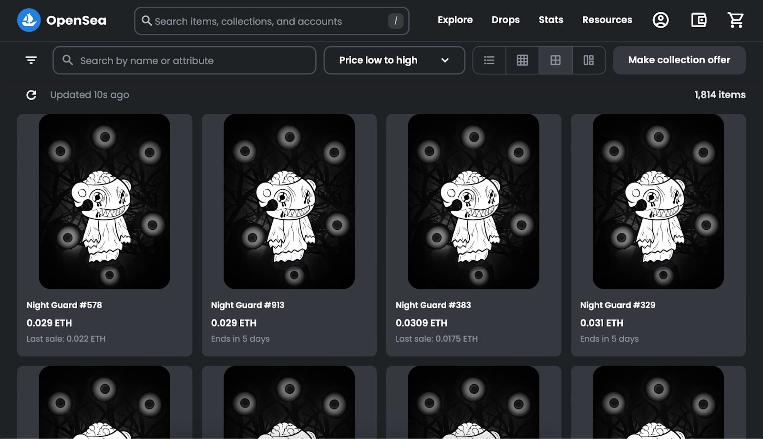Click the Updated 10s ago text

pos(90,95)
